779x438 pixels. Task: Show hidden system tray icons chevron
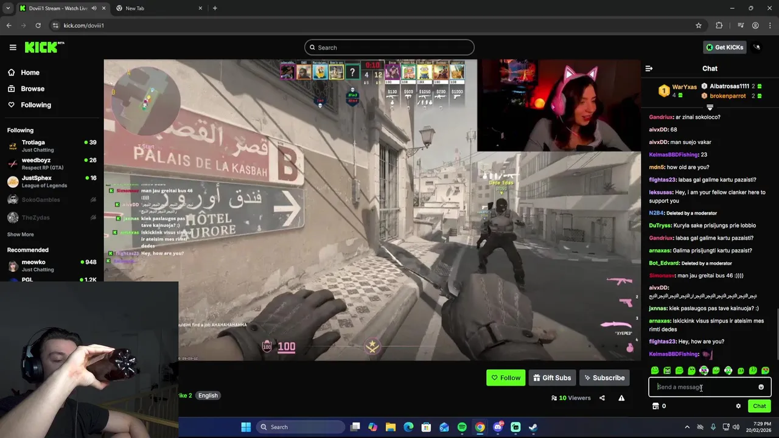pos(687,427)
